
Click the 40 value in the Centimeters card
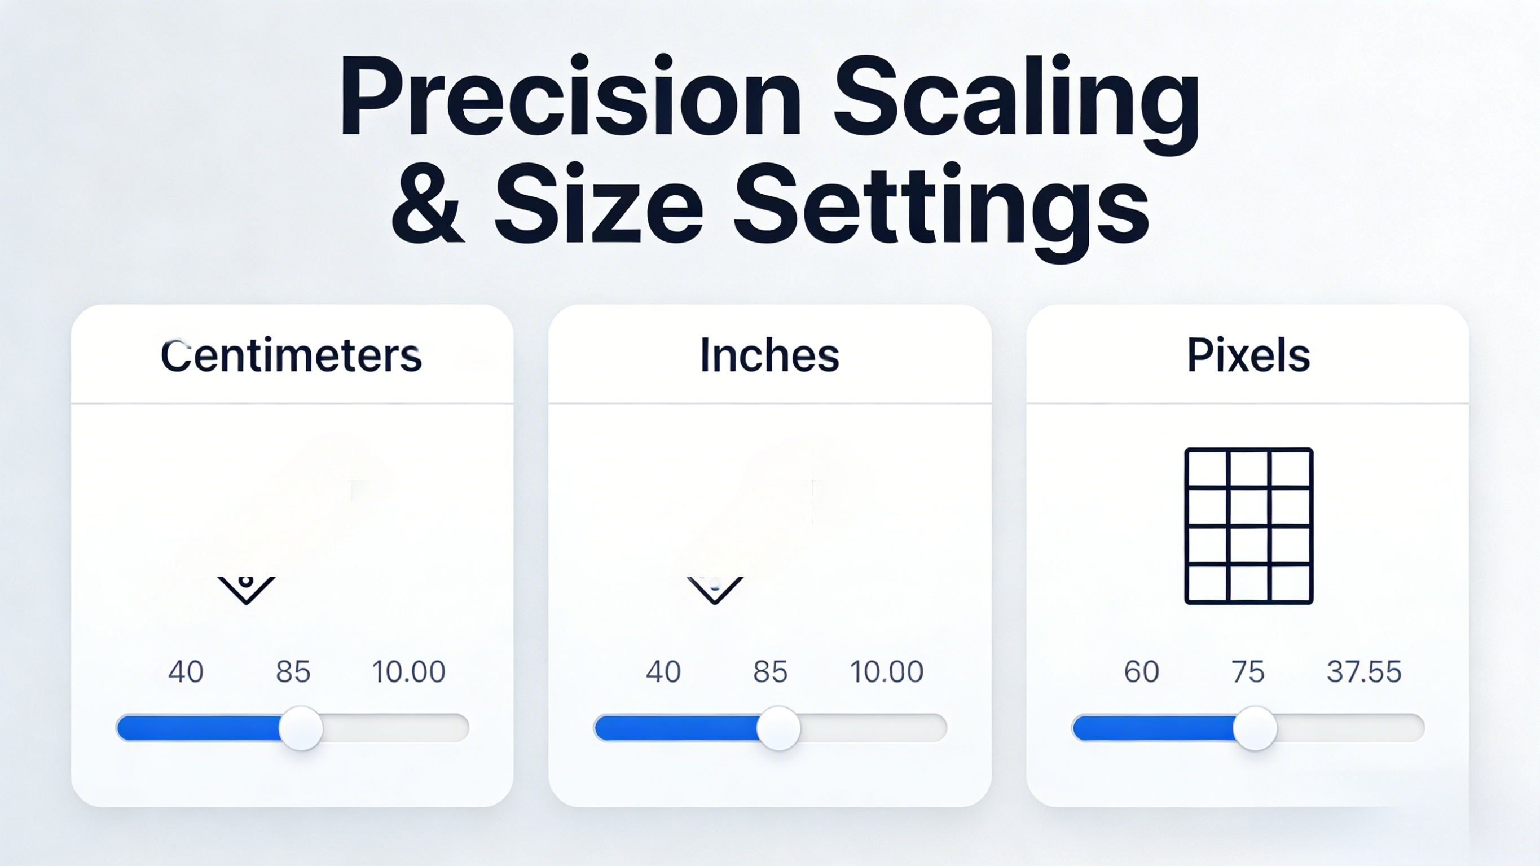[x=186, y=671]
